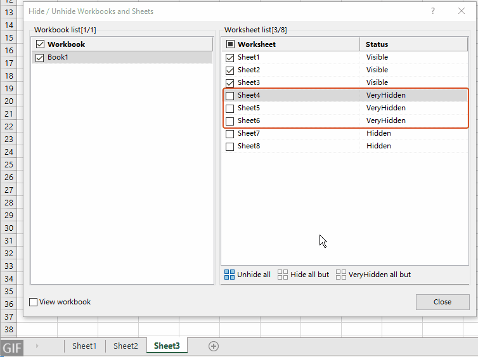The width and height of the screenshot is (478, 357).
Task: Toggle the Workbook header checkbox
Action: click(x=40, y=44)
